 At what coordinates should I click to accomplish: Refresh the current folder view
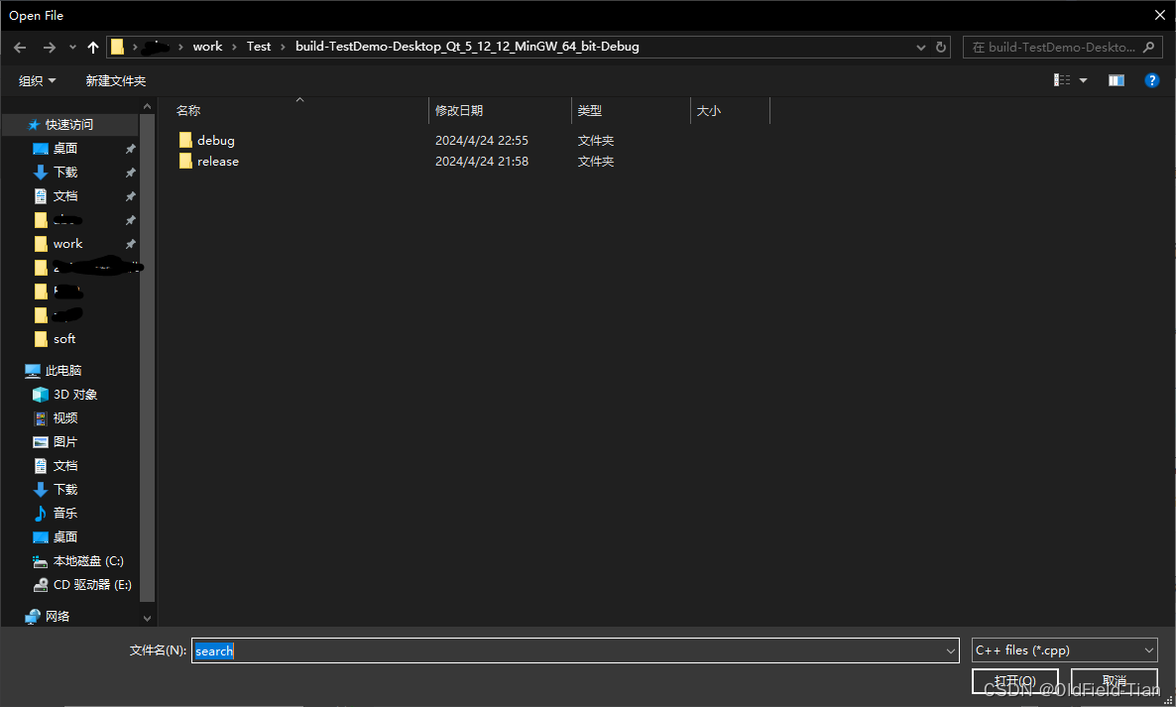[941, 48]
